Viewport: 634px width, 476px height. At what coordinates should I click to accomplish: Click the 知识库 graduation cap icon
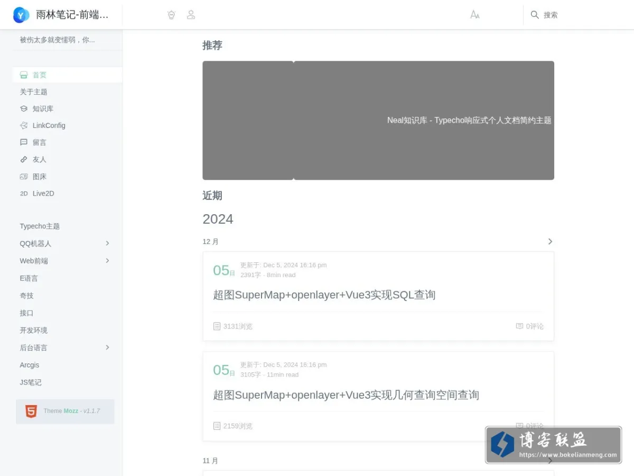(24, 108)
